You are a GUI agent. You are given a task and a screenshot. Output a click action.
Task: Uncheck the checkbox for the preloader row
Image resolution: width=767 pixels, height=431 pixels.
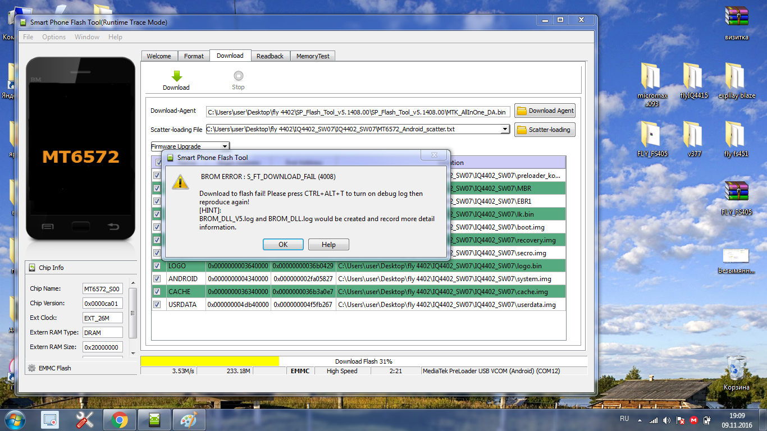157,175
